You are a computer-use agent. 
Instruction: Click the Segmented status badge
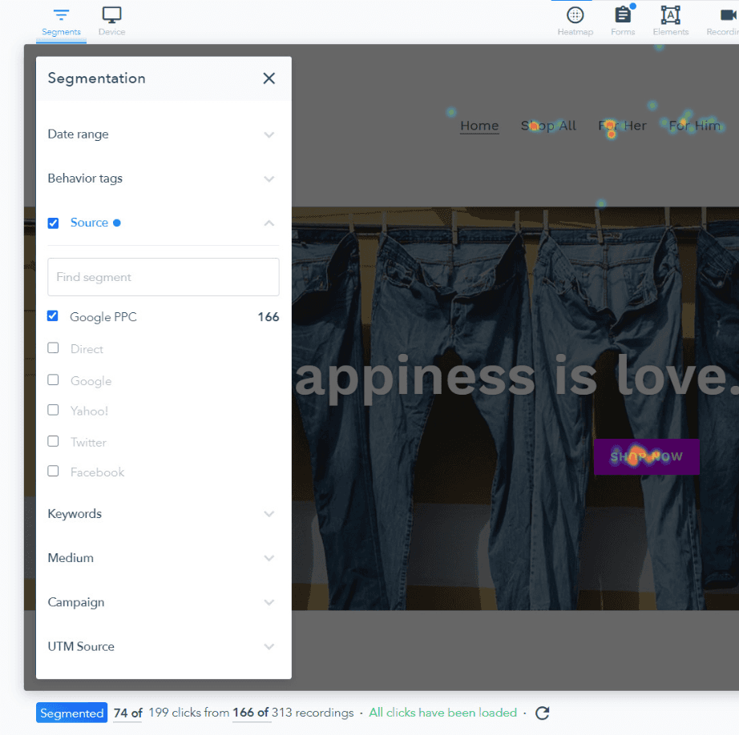(71, 713)
